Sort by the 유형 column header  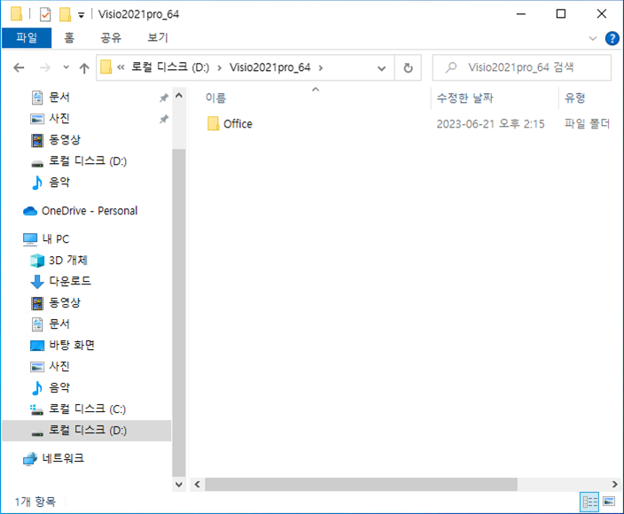(x=575, y=97)
